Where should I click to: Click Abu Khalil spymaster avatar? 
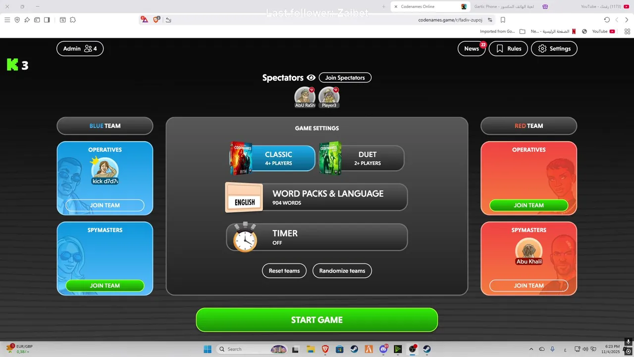click(x=529, y=251)
